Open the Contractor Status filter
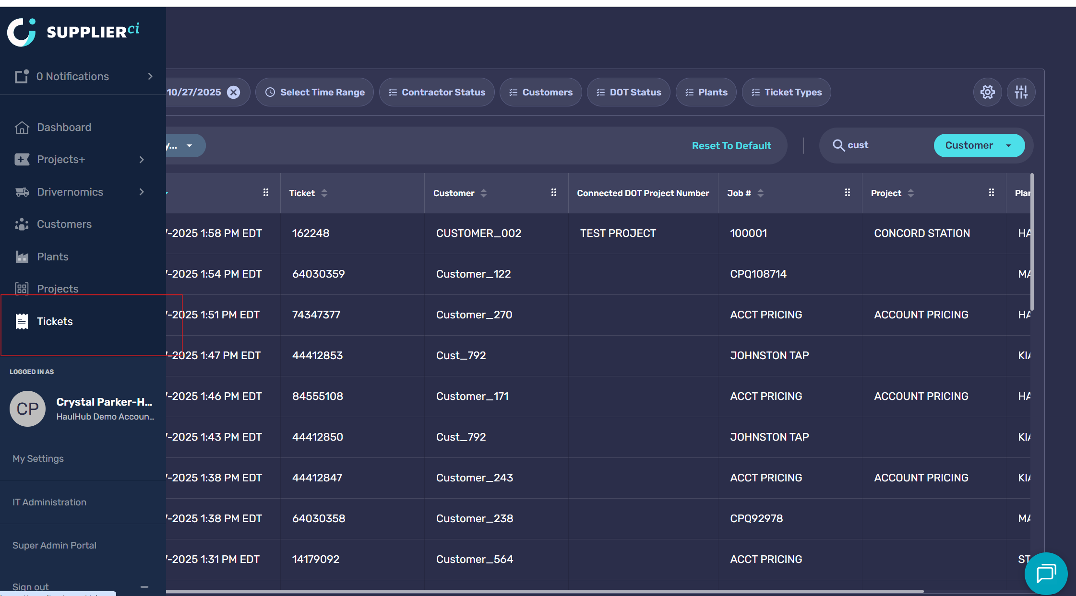Image resolution: width=1076 pixels, height=596 pixels. coord(437,92)
